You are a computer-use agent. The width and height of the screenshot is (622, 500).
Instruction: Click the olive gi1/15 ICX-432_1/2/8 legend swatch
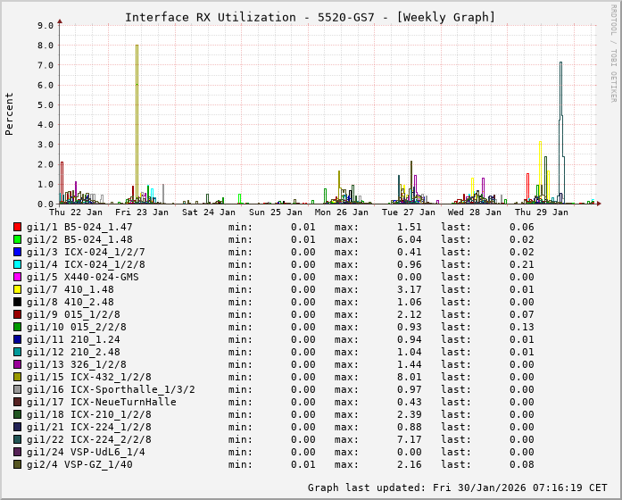pos(17,377)
